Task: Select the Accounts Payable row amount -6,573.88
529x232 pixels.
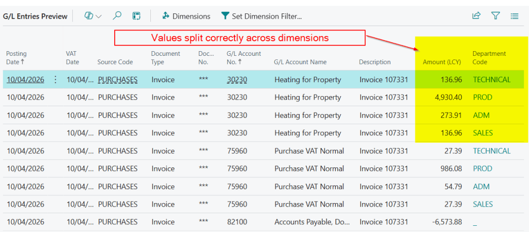Action: click(446, 222)
